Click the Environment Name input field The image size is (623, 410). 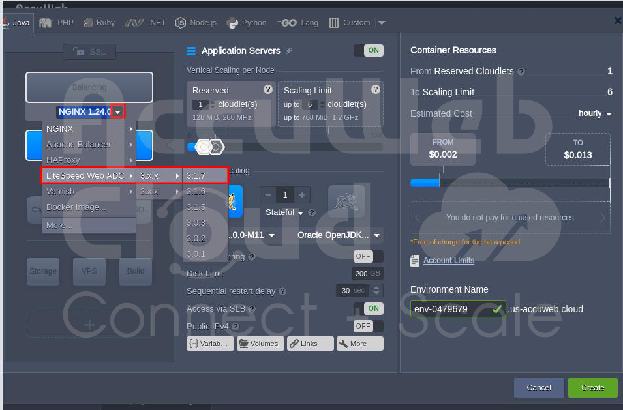tap(451, 309)
